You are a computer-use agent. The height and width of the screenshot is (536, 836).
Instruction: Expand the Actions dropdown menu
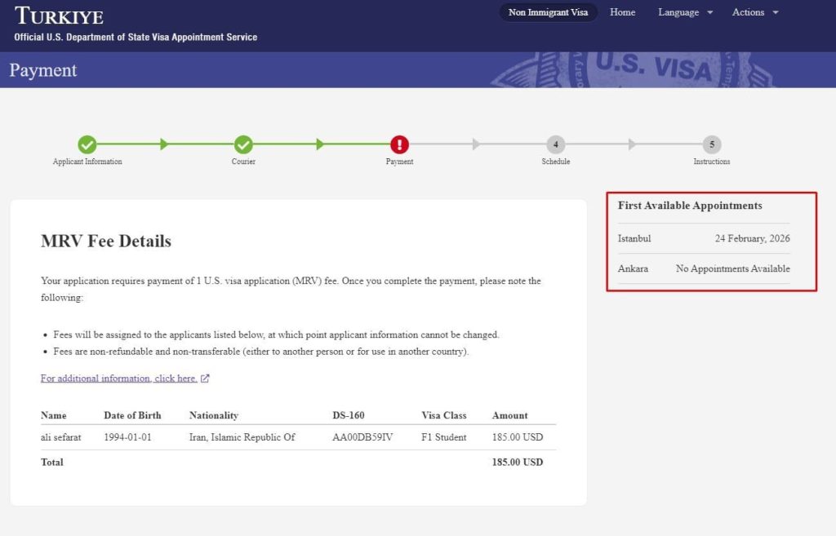754,12
